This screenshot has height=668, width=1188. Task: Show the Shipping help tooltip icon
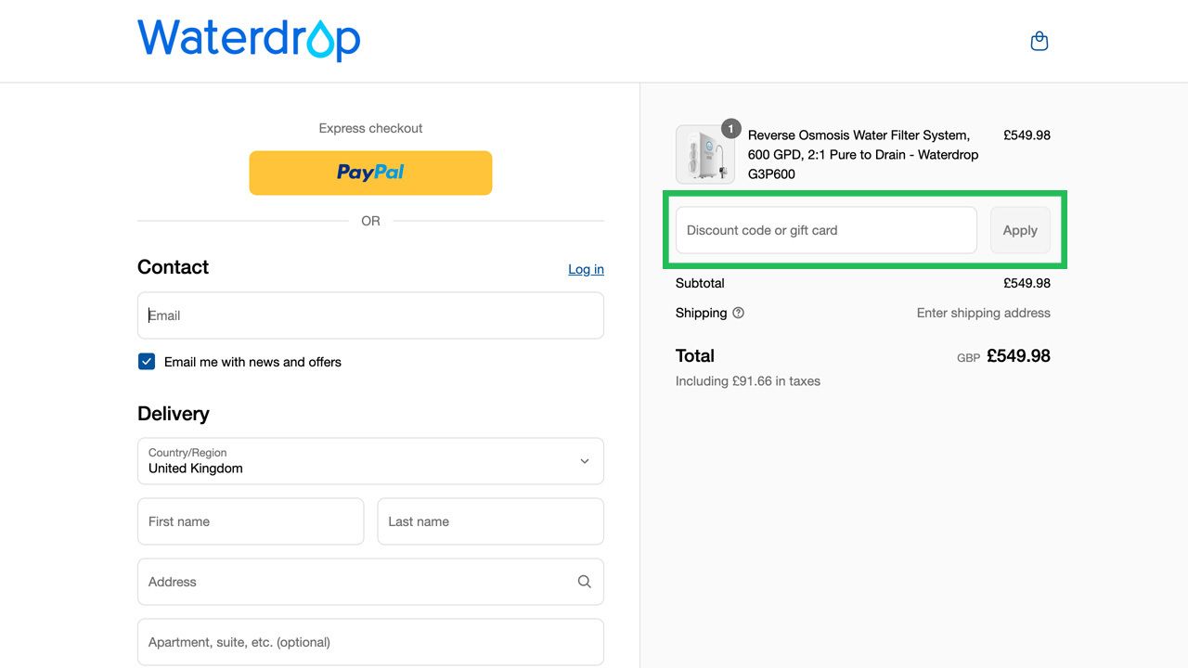[738, 313]
